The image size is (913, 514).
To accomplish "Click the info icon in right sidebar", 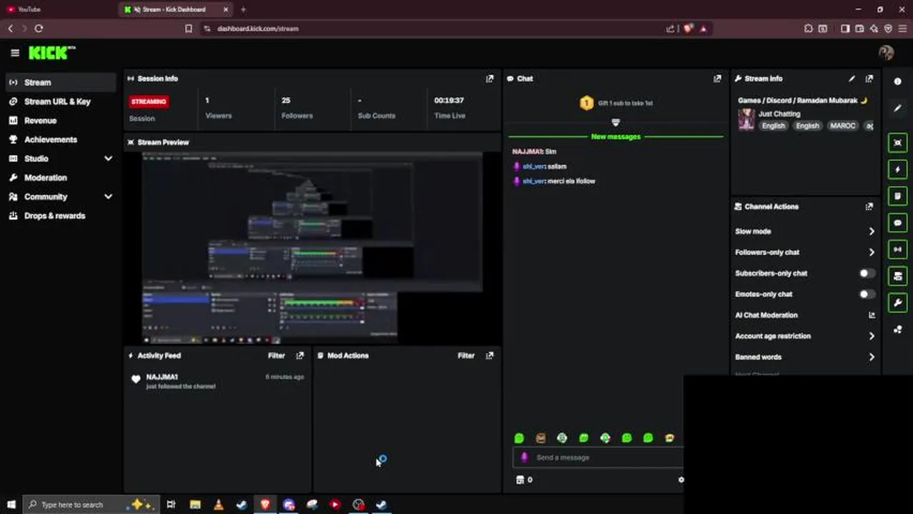I will pos(898,81).
